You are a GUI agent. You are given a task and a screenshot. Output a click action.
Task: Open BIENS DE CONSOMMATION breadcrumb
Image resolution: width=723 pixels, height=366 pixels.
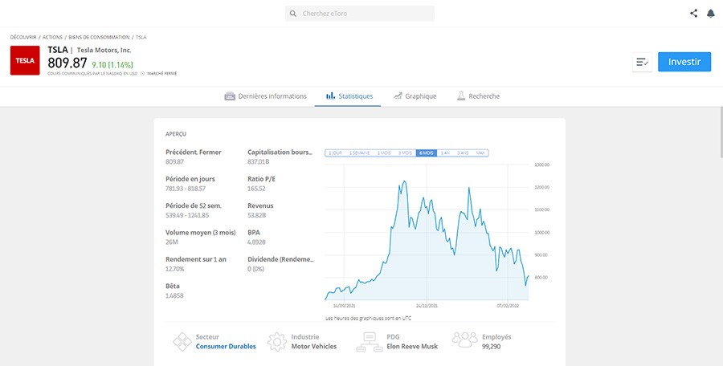tap(99, 38)
